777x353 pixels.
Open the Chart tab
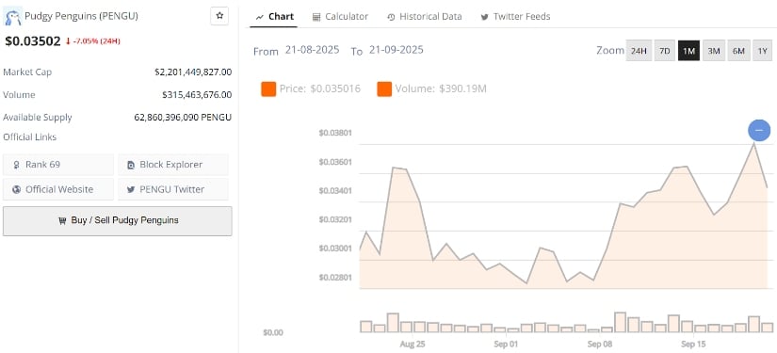[275, 16]
